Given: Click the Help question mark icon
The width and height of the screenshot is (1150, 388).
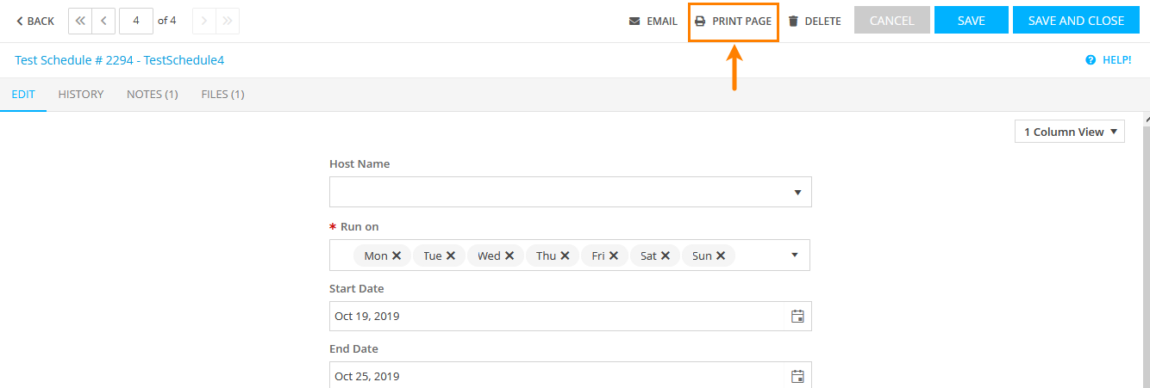Looking at the screenshot, I should click(1091, 60).
